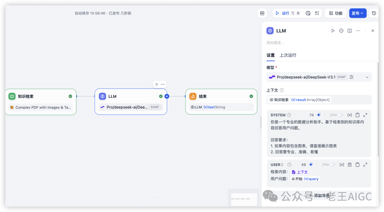Click the 上下文 variable tag
The height and width of the screenshot is (212, 384).
tap(300, 172)
